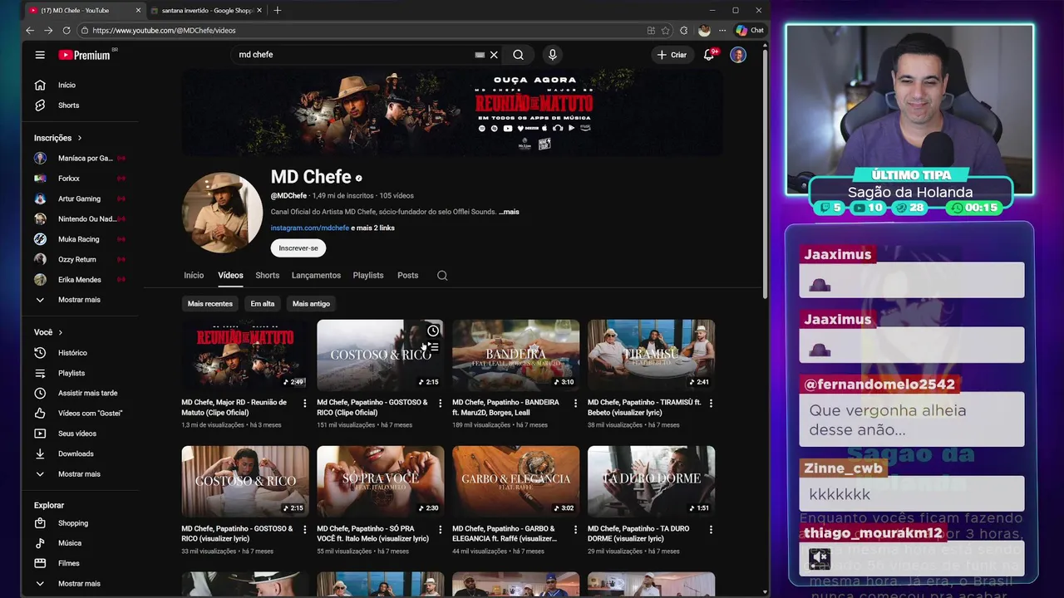Open the browser extensions icon

pos(684,31)
